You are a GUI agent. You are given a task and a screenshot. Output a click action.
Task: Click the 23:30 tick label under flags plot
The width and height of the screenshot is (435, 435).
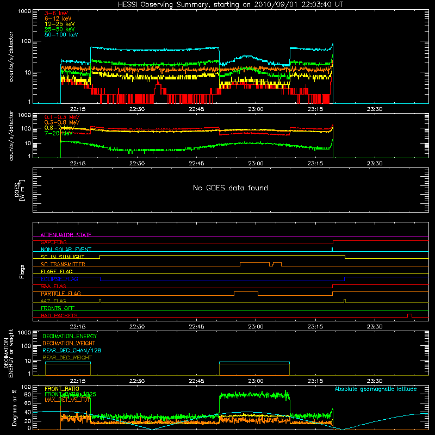[375, 327]
